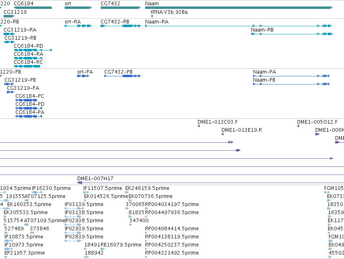Image resolution: width=344 pixels, height=259 pixels.
Task: Select the CG7432-RB transcript label
Action: [x=115, y=22]
